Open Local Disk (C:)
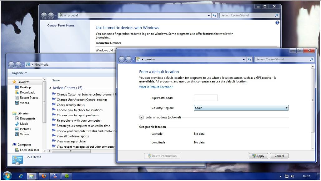This screenshot has width=321, height=181. [x=29, y=150]
